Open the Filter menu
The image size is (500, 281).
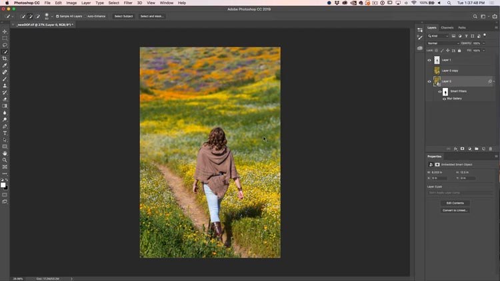128,3
